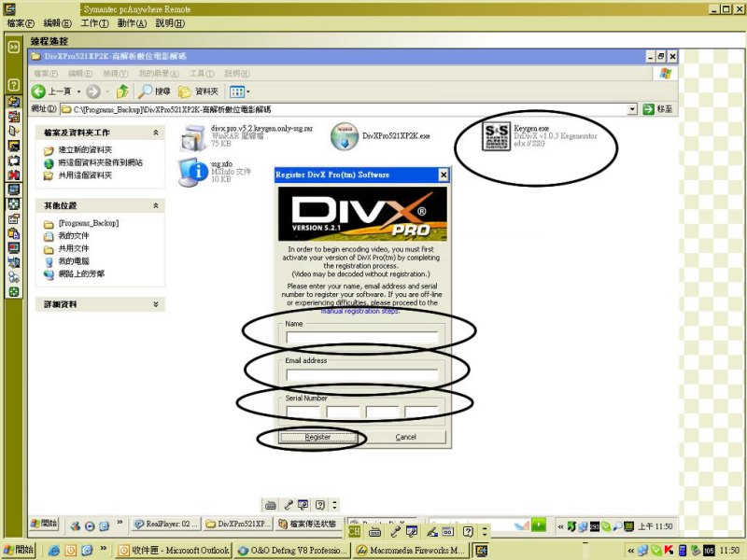Open the address bar dropdown arrow
Viewport: 747px width, 560px height.
click(x=632, y=109)
